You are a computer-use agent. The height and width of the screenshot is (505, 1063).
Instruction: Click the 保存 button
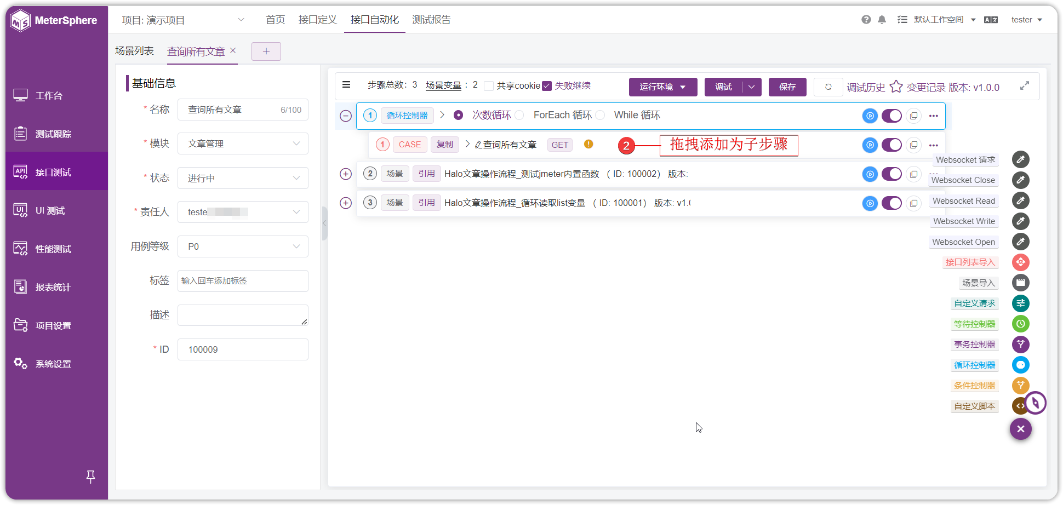pyautogui.click(x=787, y=87)
